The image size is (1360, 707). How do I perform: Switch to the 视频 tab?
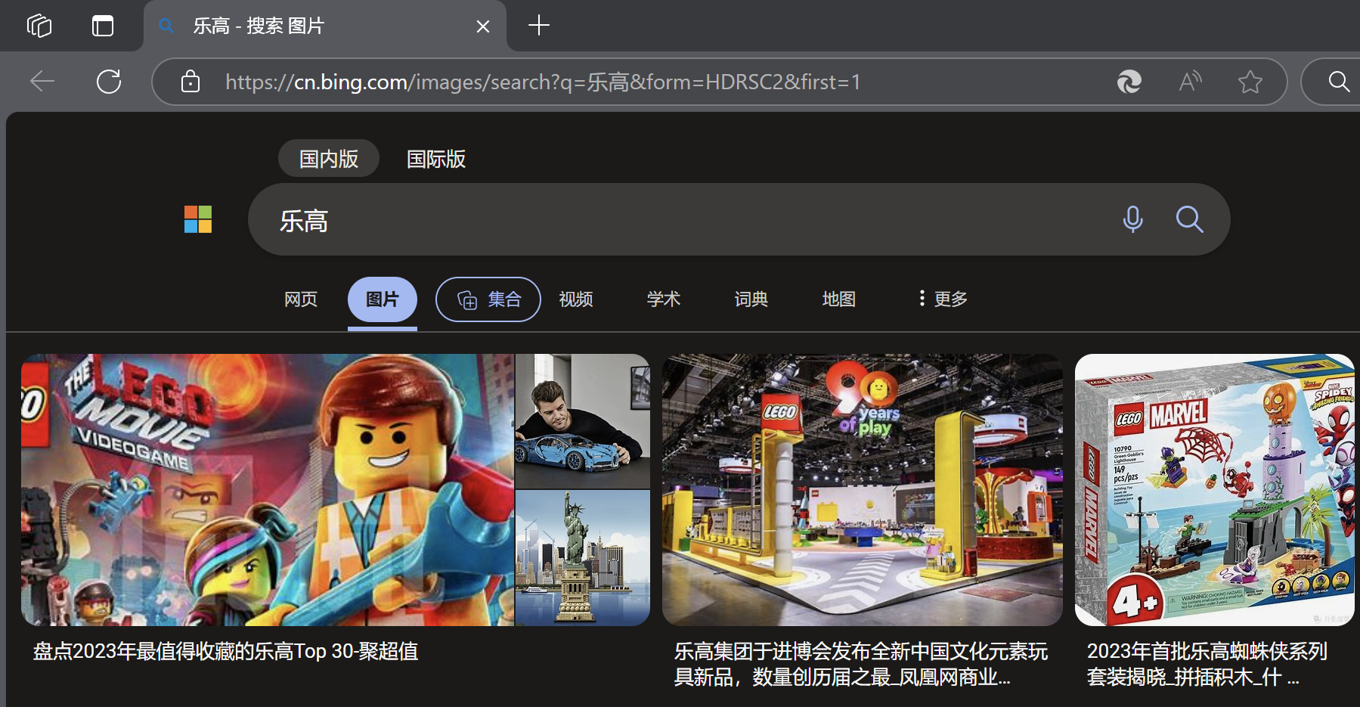[576, 299]
